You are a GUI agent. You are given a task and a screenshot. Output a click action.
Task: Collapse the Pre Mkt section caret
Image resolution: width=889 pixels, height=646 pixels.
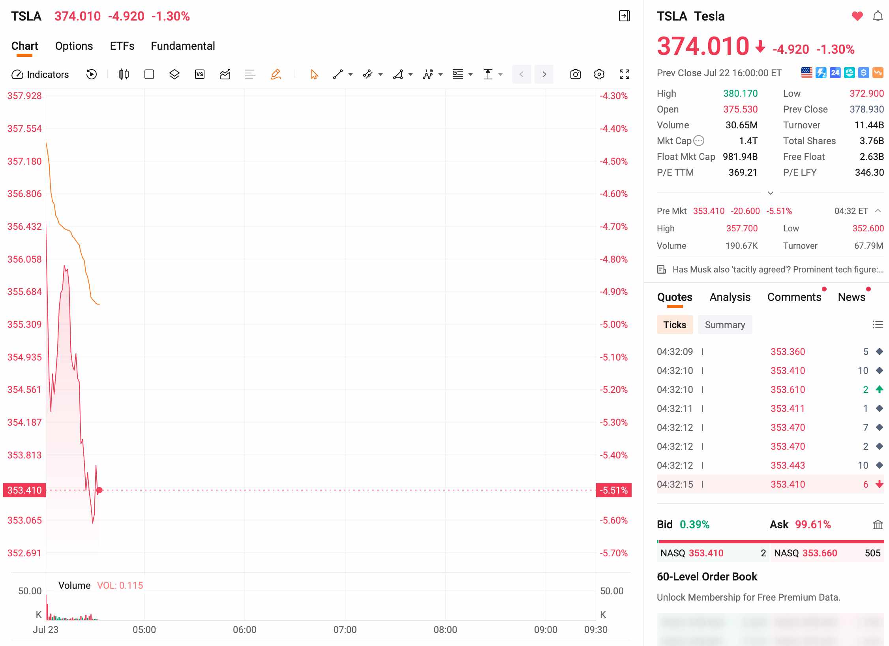878,211
